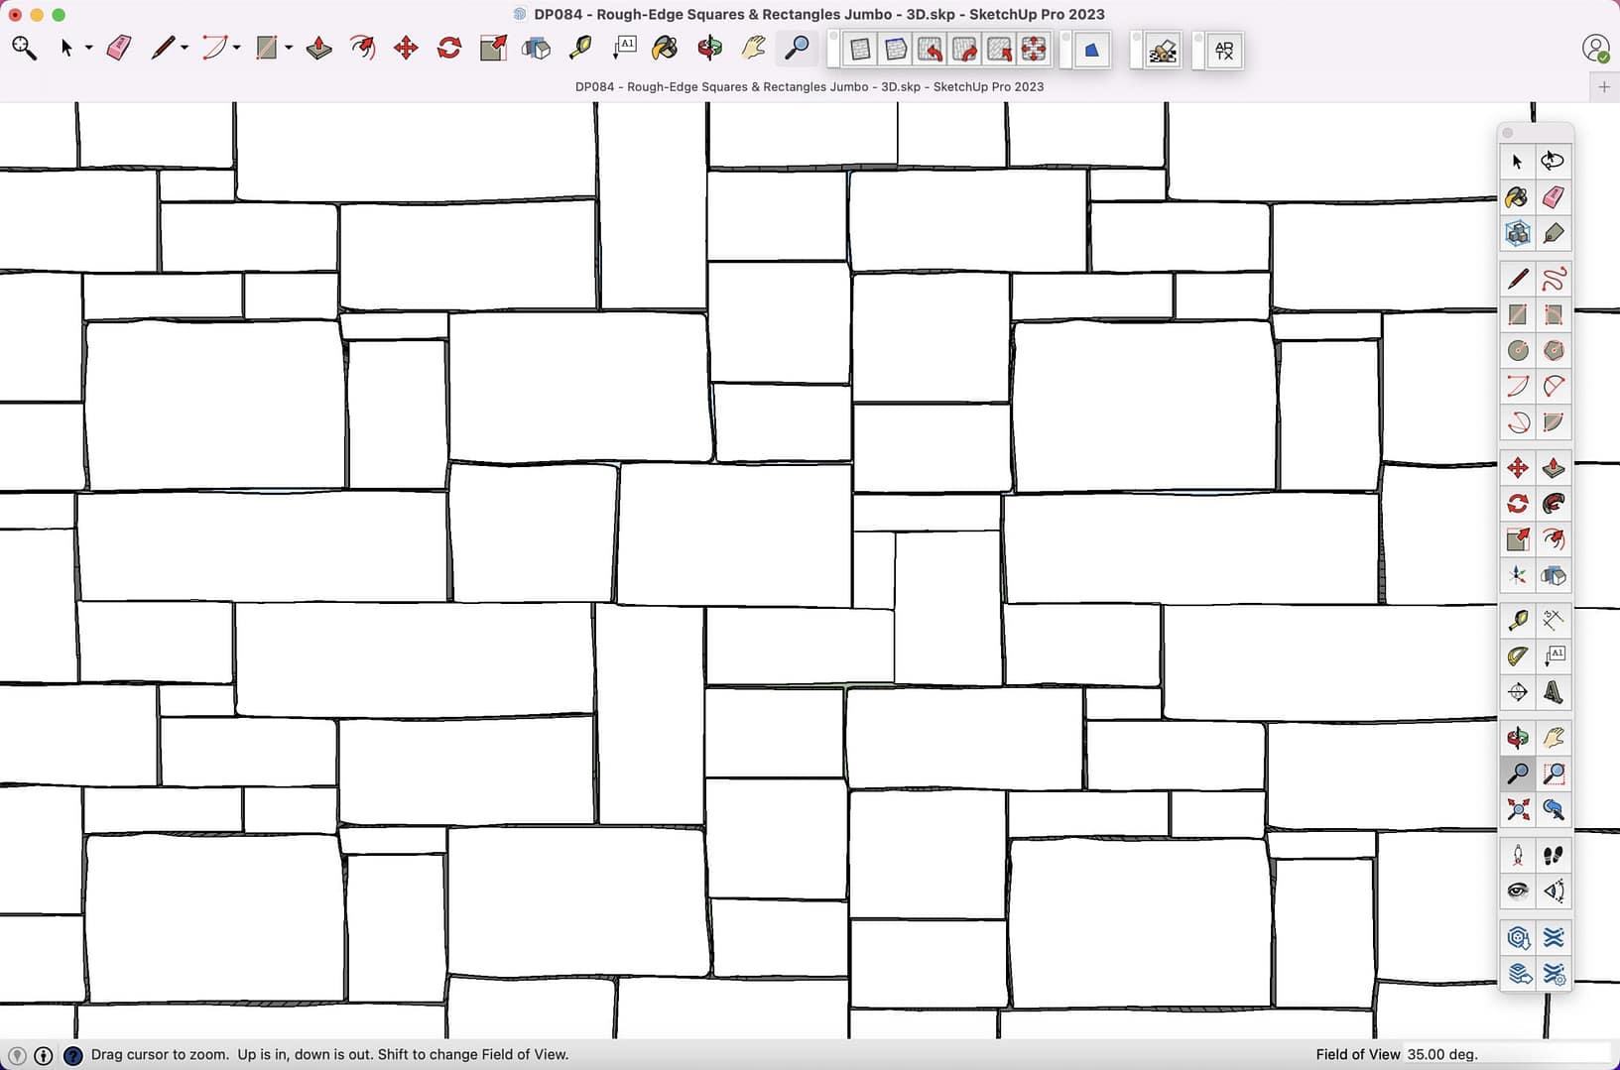Pick the Tape Measure tool
Viewport: 1620px width, 1070px height.
tap(1517, 620)
